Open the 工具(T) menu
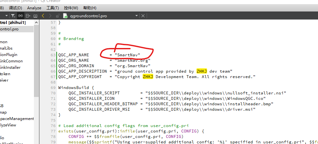 click(x=53, y=8)
